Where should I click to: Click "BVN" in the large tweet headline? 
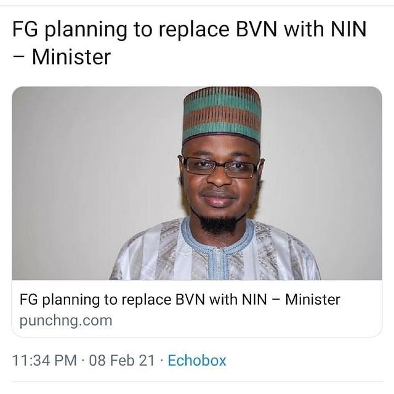(257, 29)
